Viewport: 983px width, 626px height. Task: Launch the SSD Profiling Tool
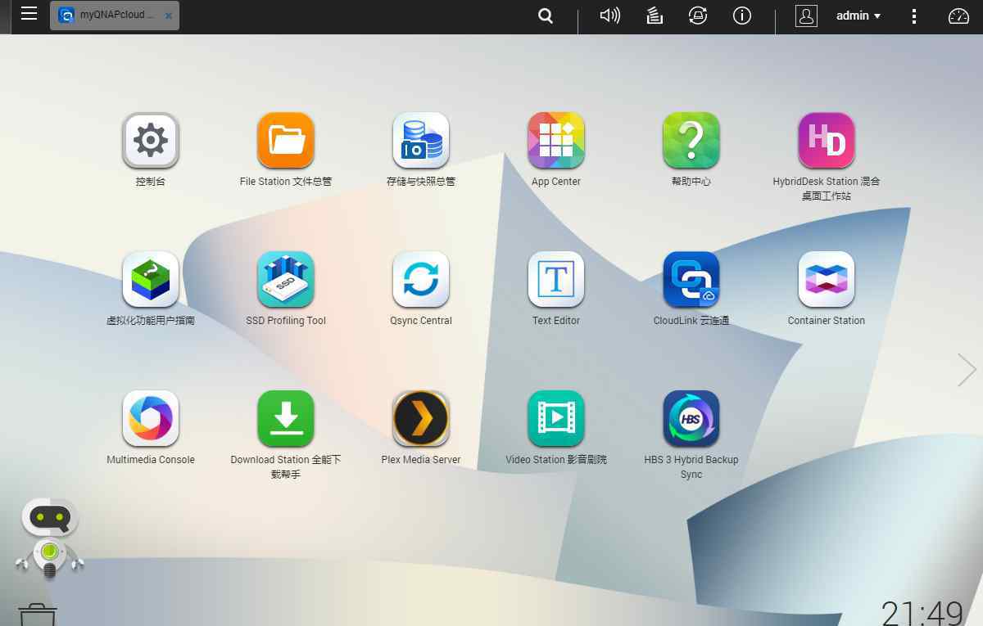pos(286,279)
